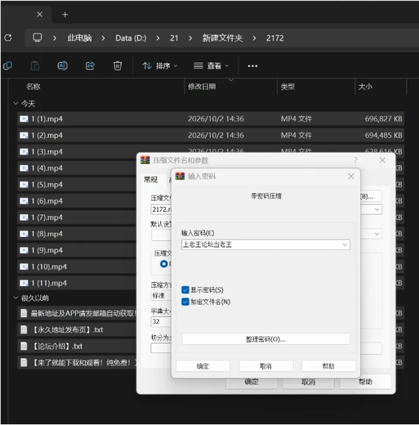Viewport: 419px width, 425px height.
Task: Open the password field dropdown arrow
Action: coord(345,245)
